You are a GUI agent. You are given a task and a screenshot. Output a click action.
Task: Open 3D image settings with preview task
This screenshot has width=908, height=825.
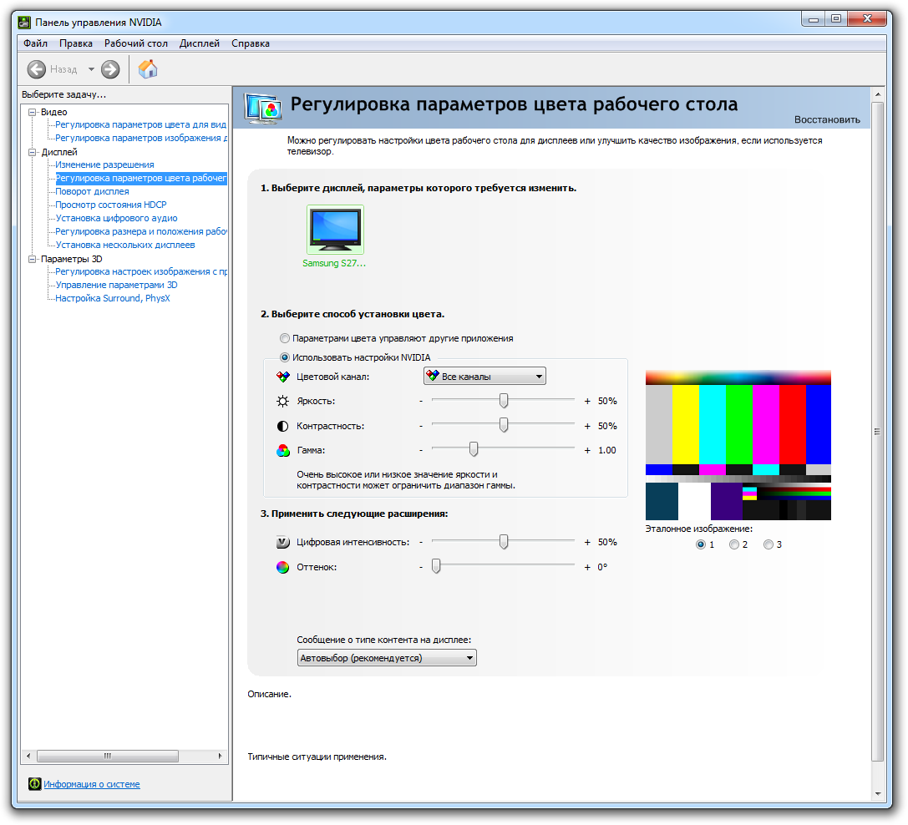140,271
